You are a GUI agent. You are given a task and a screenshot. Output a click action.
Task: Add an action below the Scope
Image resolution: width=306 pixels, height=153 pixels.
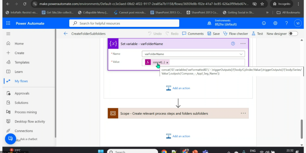[178, 136]
